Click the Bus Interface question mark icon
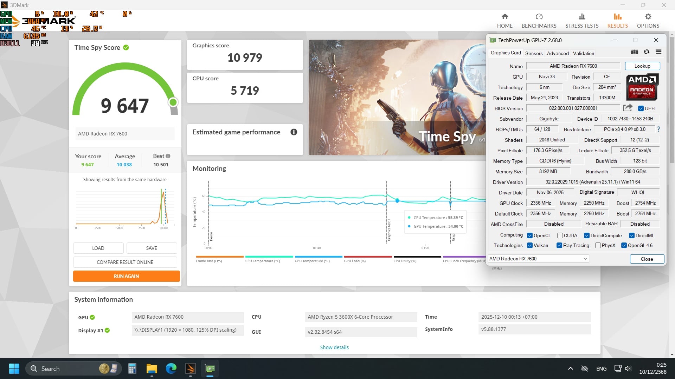The image size is (675, 379). point(658,129)
